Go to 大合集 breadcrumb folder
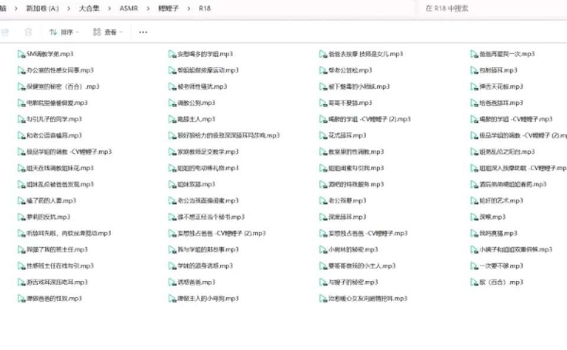 click(89, 8)
